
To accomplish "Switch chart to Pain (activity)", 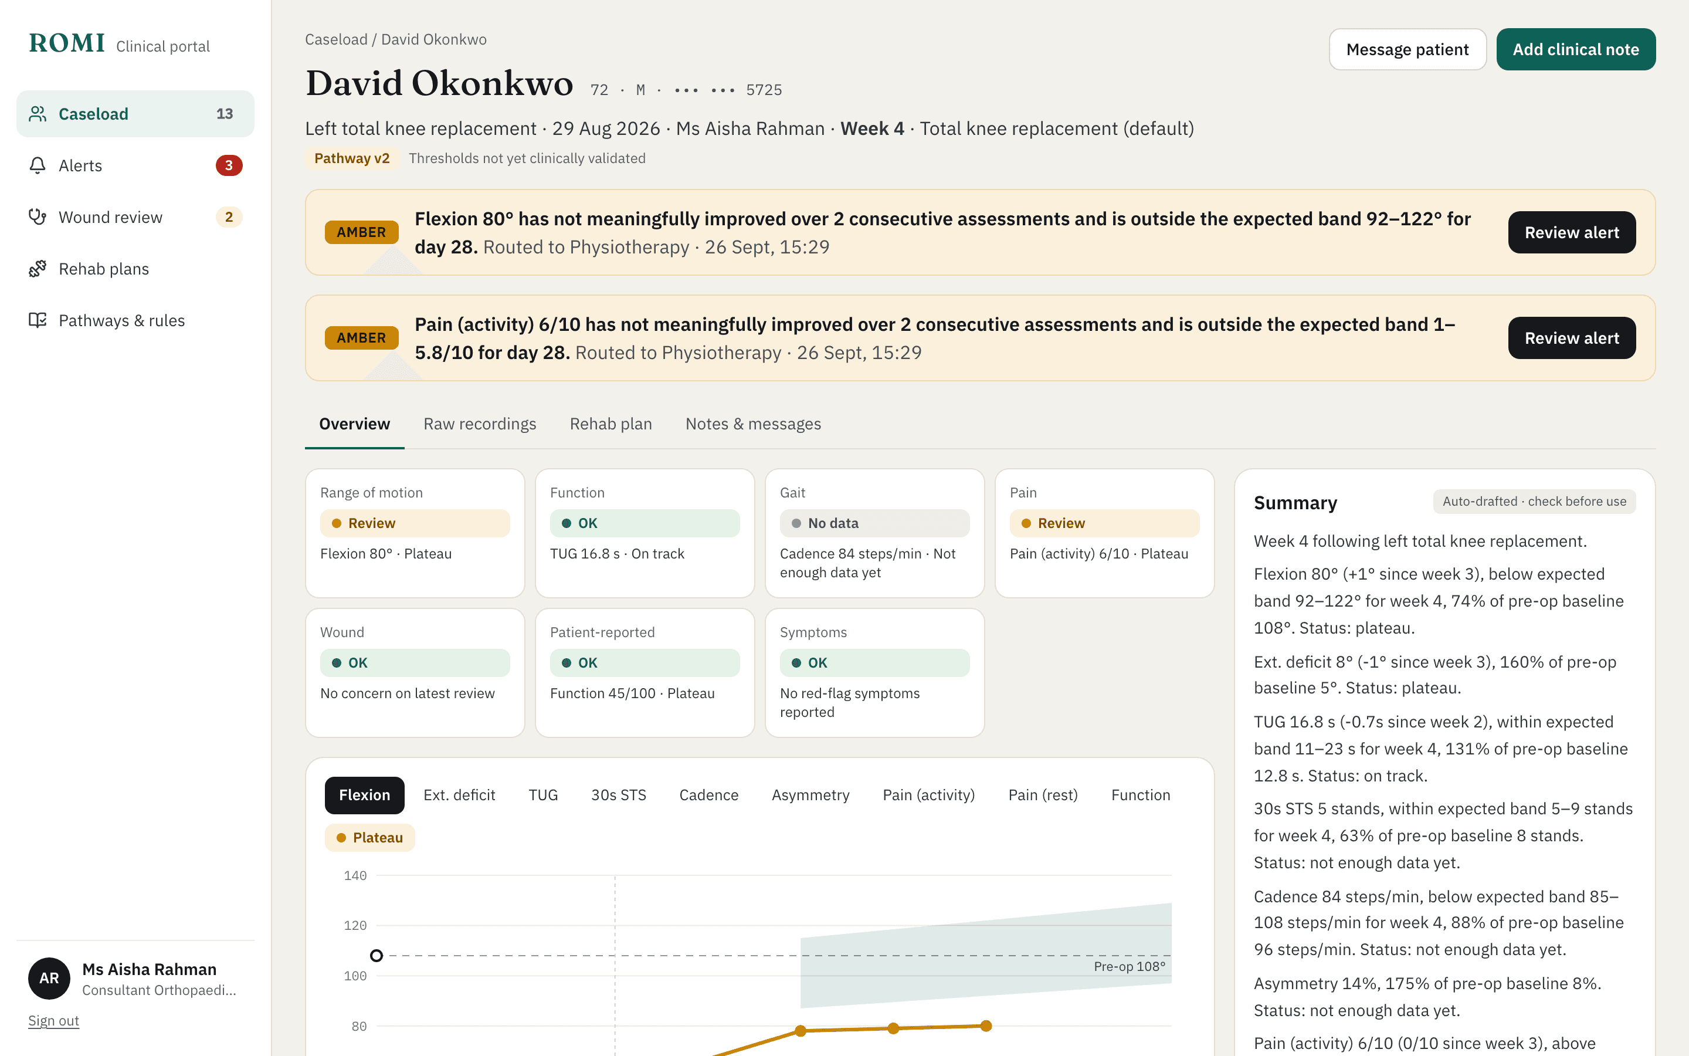I will click(928, 795).
